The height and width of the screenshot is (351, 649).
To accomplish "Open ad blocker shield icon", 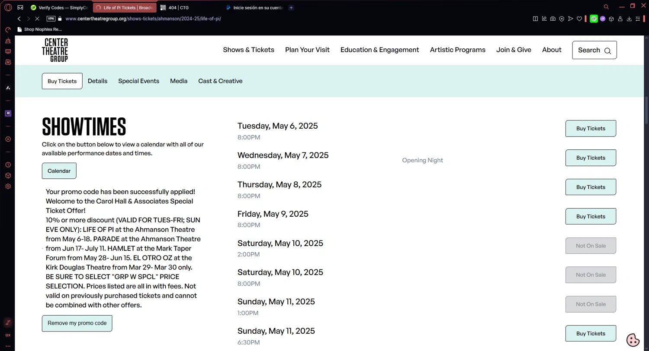I will (562, 19).
